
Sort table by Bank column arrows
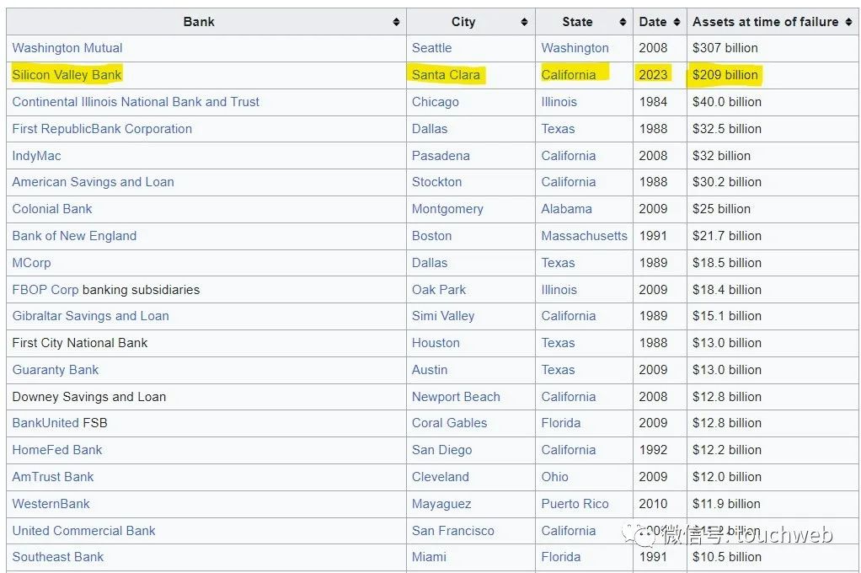[396, 22]
